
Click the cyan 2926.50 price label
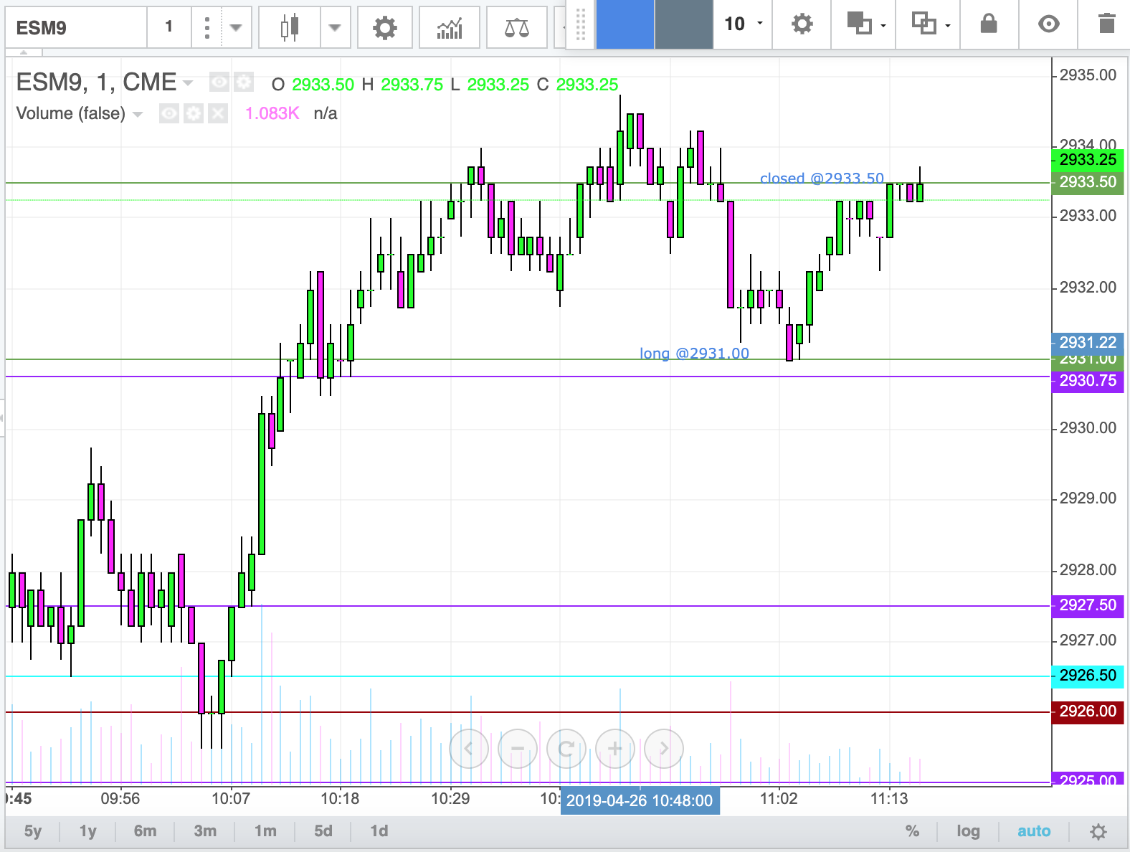tap(1088, 676)
